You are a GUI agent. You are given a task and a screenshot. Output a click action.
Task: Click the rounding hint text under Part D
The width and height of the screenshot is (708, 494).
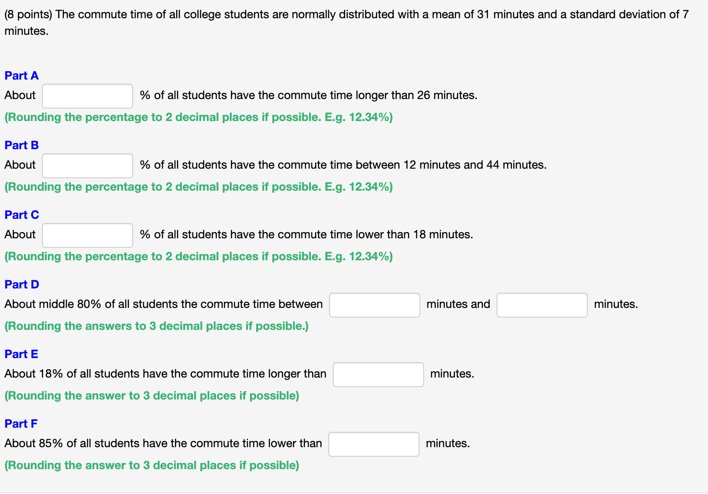[156, 326]
